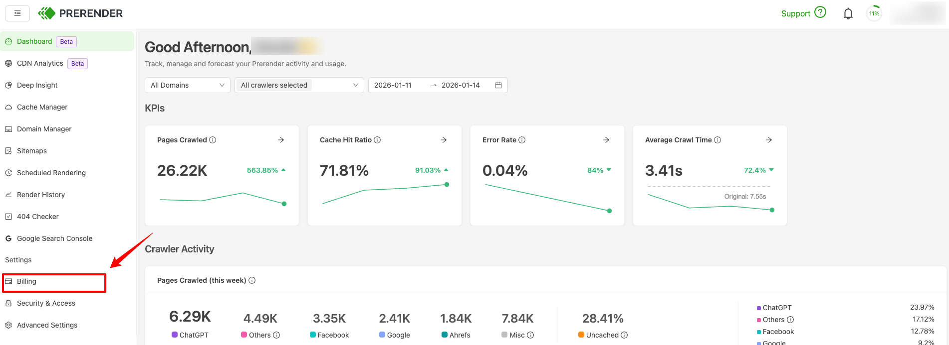Image resolution: width=949 pixels, height=345 pixels.
Task: Click the Prerender logo
Action: point(81,13)
